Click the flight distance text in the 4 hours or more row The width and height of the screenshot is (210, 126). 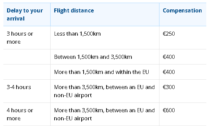(104, 114)
